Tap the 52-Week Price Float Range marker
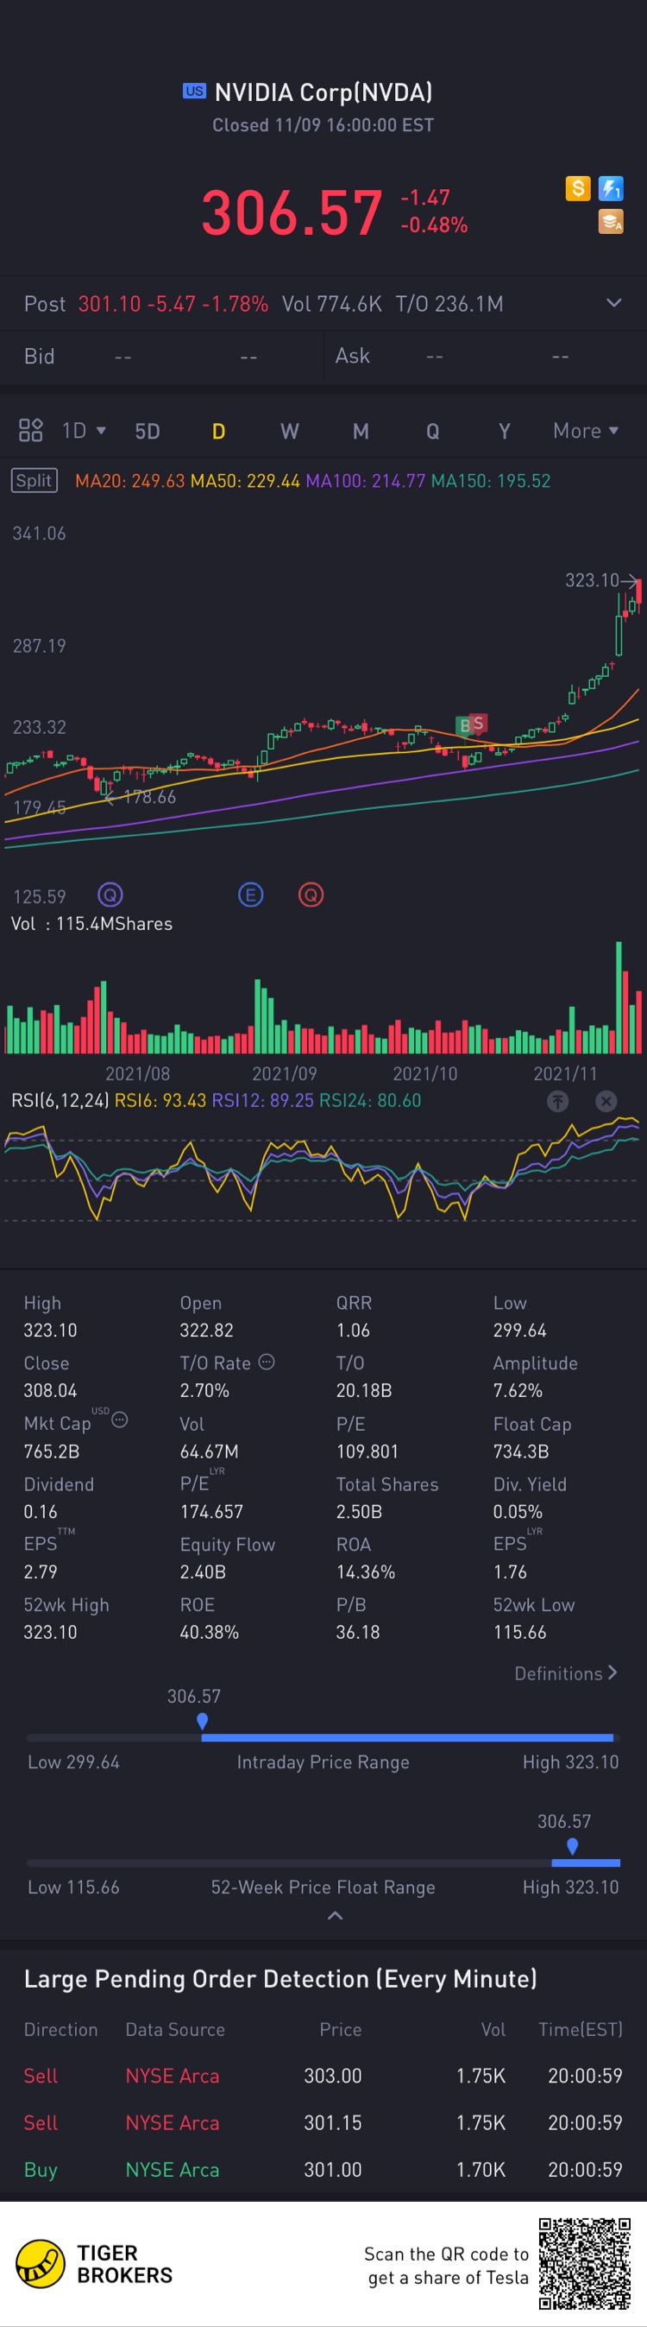This screenshot has width=647, height=2327. tap(572, 1845)
